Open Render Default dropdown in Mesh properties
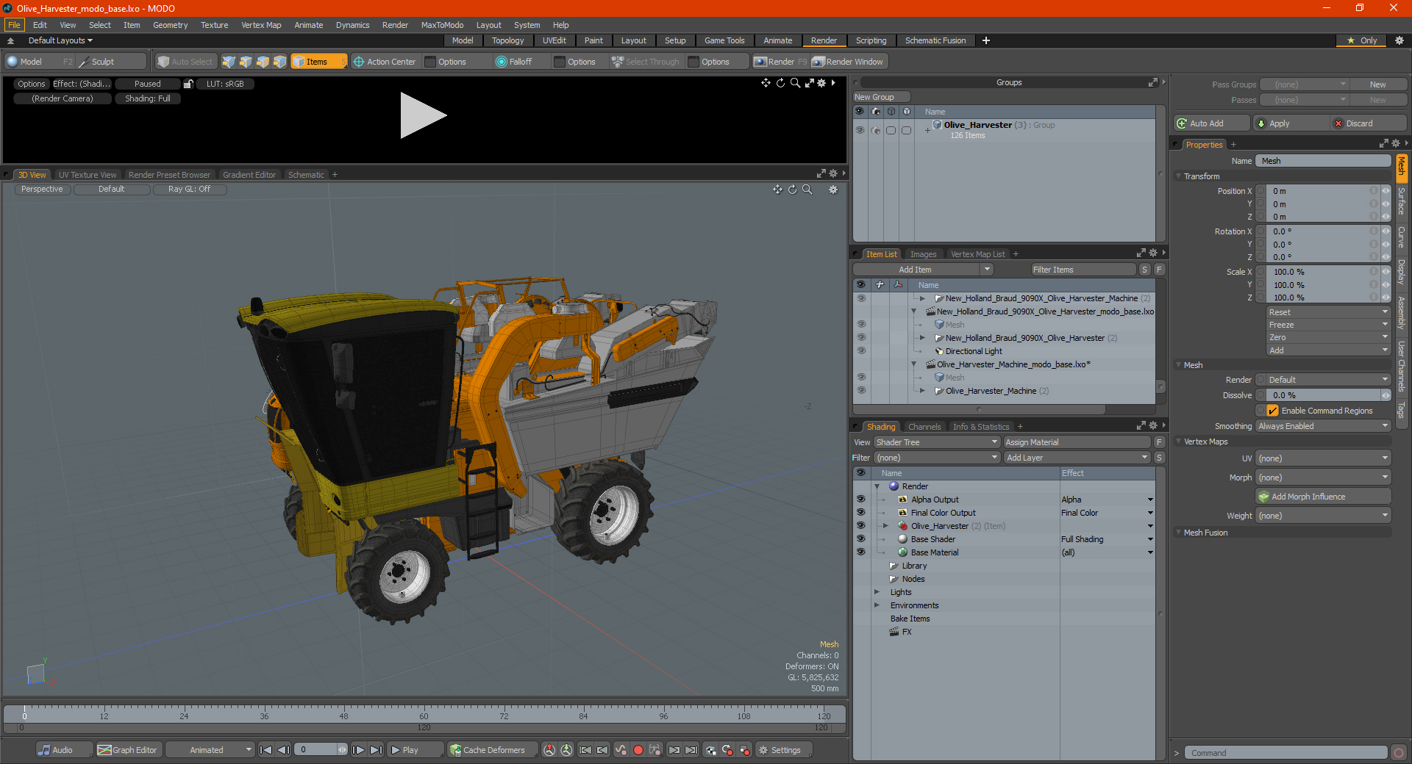Viewport: 1412px width, 764px height. (1328, 380)
